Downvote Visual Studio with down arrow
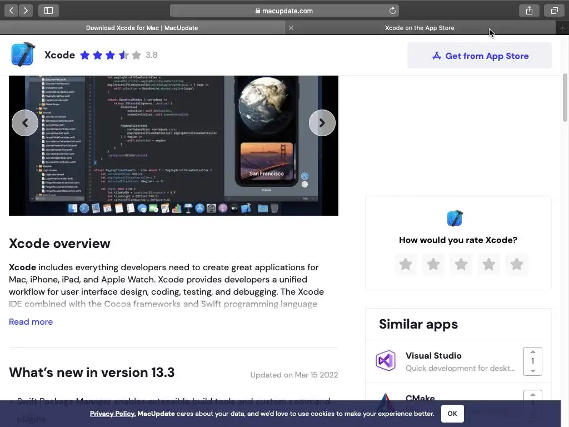 pyautogui.click(x=533, y=371)
